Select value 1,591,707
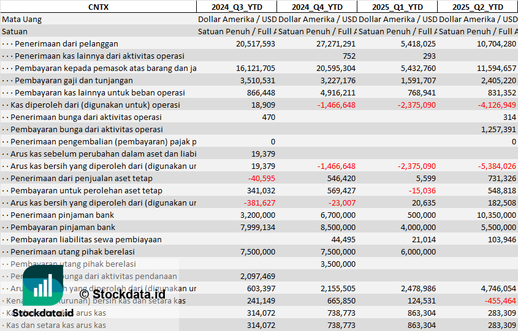The height and width of the screenshot is (331, 518). pos(418,80)
